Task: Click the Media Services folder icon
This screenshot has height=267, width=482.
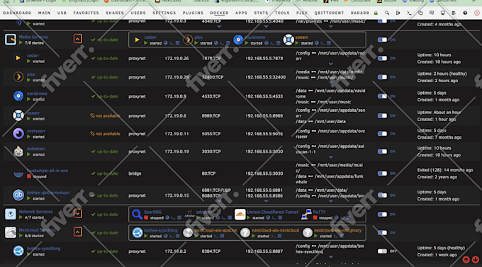Action: tap(11, 40)
